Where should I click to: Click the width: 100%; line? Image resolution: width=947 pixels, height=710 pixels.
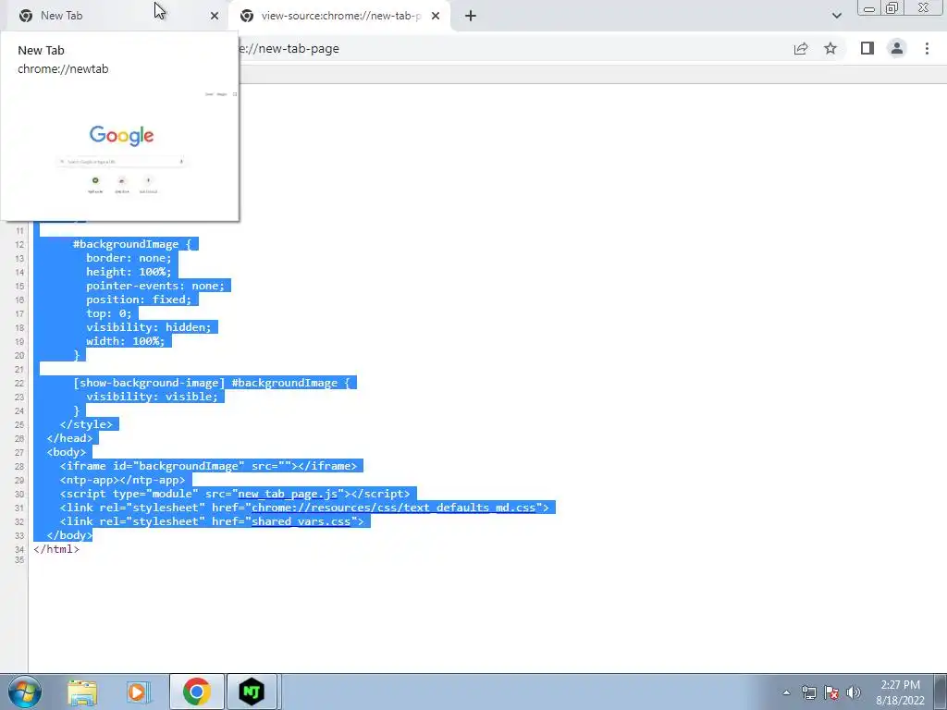tap(125, 341)
